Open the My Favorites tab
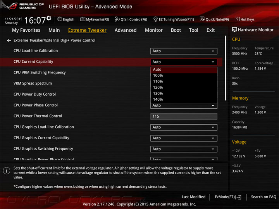The width and height of the screenshot is (279, 209). click(26, 30)
